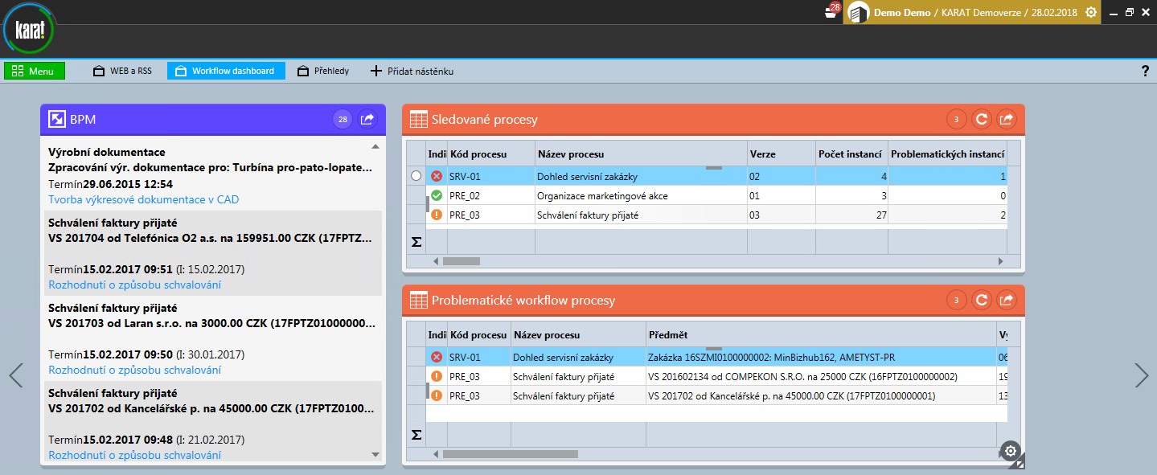Switch to WEB a RSS tab

pos(123,71)
